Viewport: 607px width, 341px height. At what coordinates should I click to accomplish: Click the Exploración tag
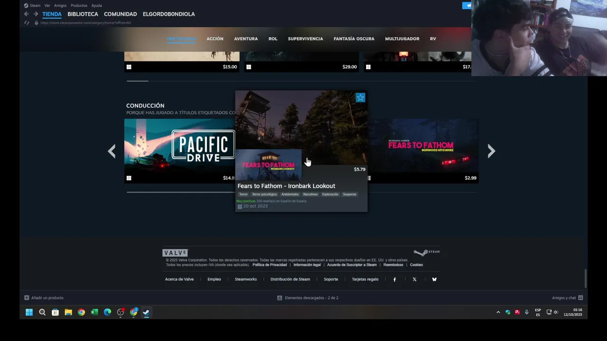[330, 194]
